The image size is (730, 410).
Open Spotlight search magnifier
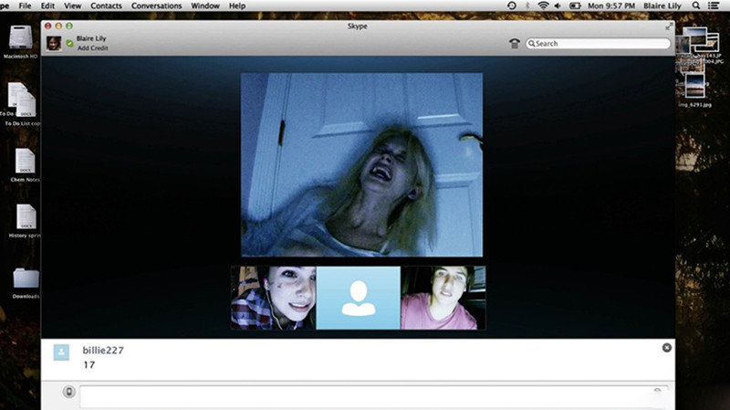[x=696, y=5]
